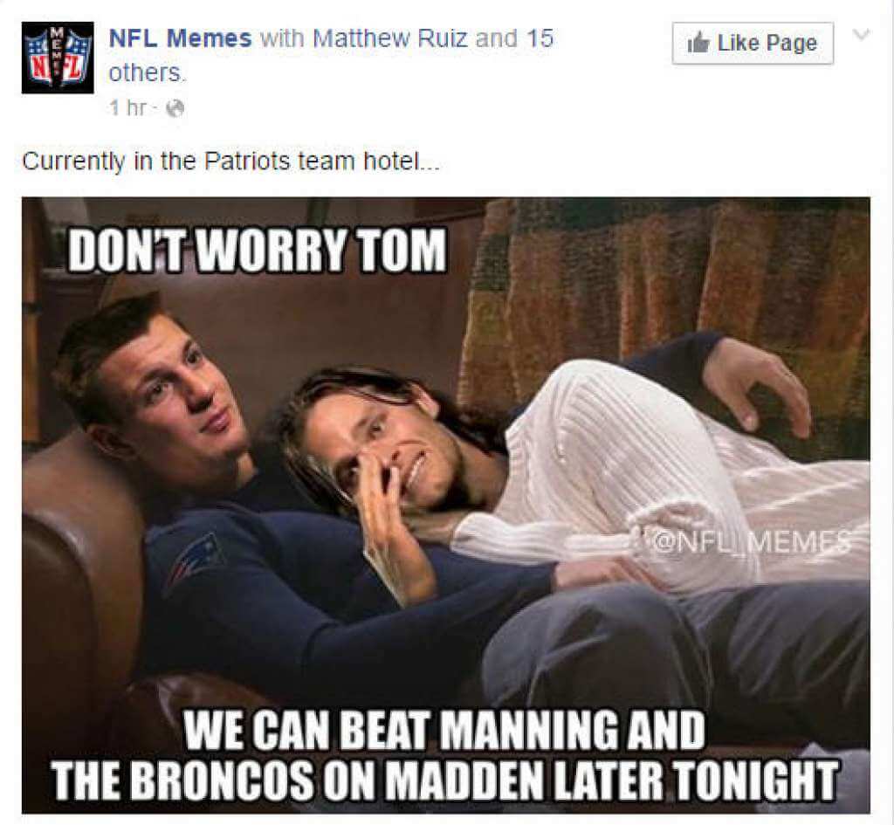Click the Don't Worry Tom caption text
The image size is (894, 825).
point(258,251)
